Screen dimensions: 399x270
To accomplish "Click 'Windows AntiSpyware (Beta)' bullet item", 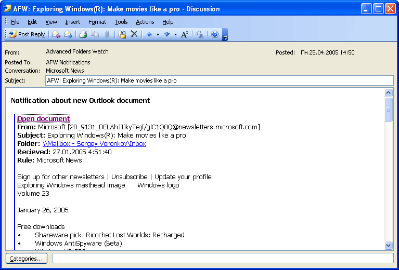I will coord(79,244).
